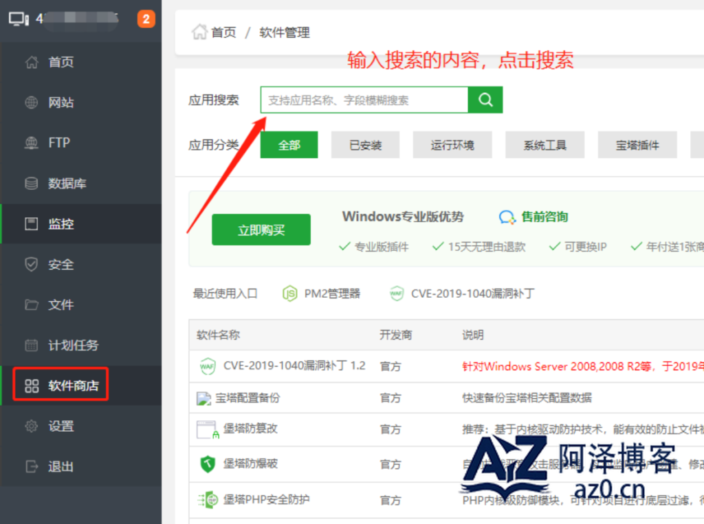Switch to the 系统工具 category tab

[x=545, y=144]
